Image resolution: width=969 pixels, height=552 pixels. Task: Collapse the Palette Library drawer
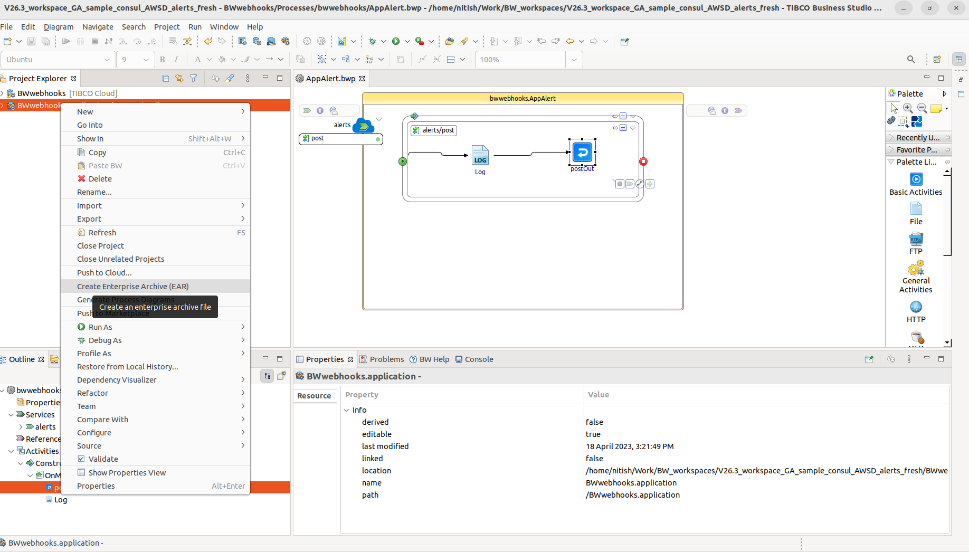918,161
